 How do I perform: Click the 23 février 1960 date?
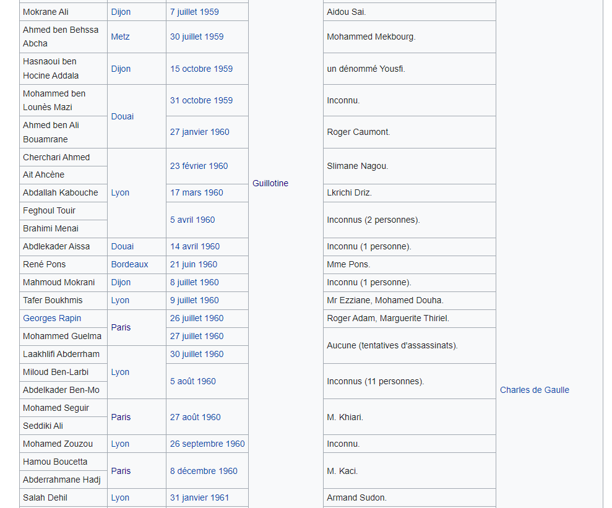tap(199, 166)
